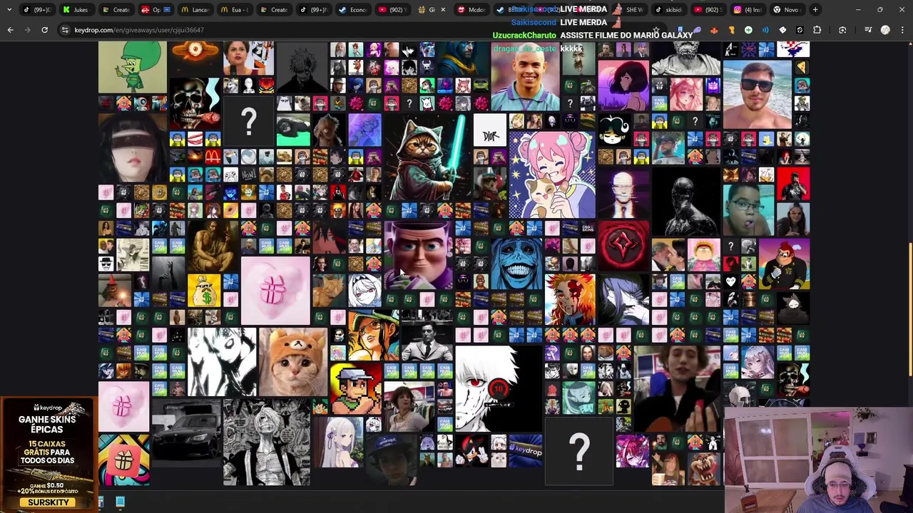Click the money bag dollar avatar
The width and height of the screenshot is (913, 513).
pos(204,291)
